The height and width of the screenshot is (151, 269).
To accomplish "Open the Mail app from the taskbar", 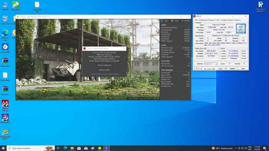I will tap(86, 148).
